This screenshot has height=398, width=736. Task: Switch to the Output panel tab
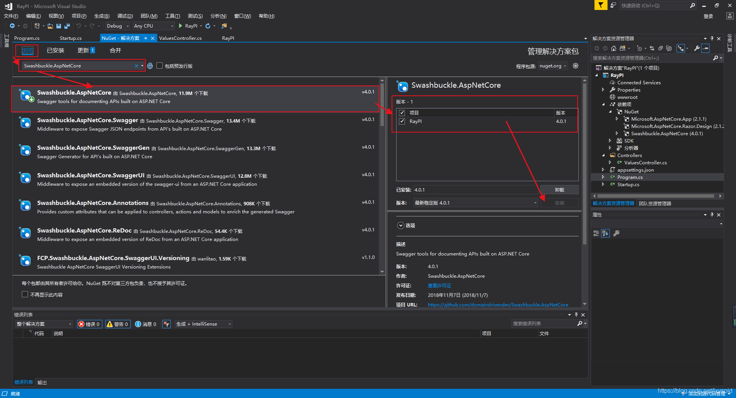(42, 383)
